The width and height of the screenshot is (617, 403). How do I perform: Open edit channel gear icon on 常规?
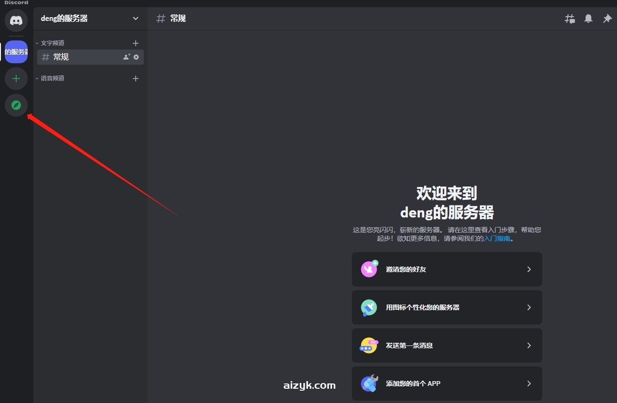(136, 57)
